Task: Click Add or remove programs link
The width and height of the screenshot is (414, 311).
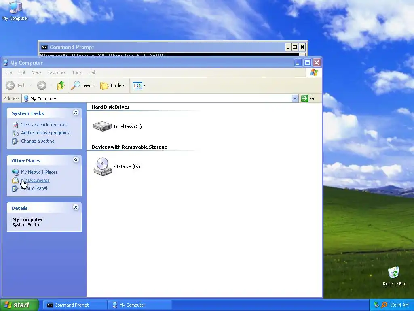Action: click(x=45, y=133)
